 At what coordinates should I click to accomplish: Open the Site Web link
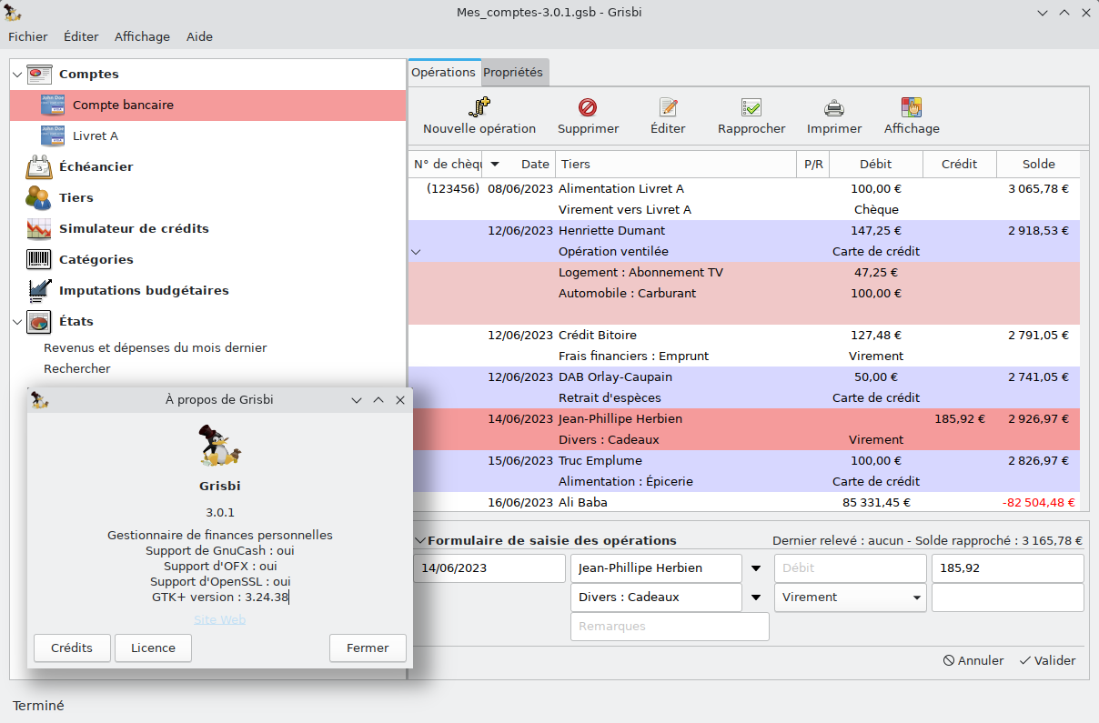pos(220,619)
